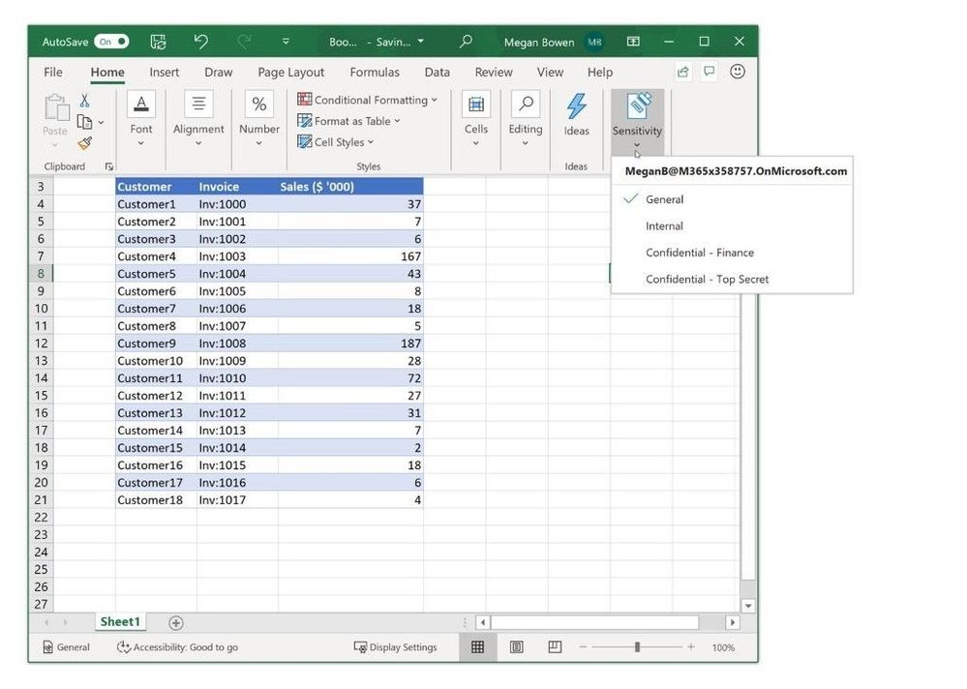
Task: Click the Ideas lightning icon
Action: click(x=577, y=107)
